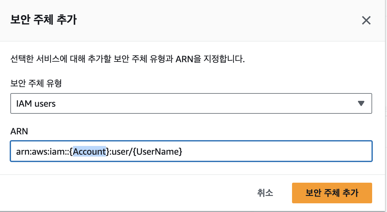Image resolution: width=387 pixels, height=212 pixels.
Task: Select the IAM users text in the combo box
Action: pos(36,104)
